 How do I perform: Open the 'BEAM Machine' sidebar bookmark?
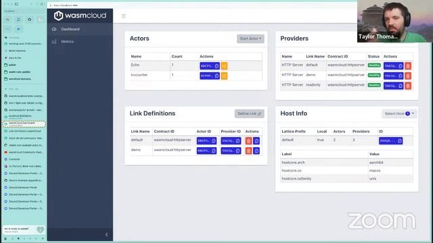tap(24, 51)
